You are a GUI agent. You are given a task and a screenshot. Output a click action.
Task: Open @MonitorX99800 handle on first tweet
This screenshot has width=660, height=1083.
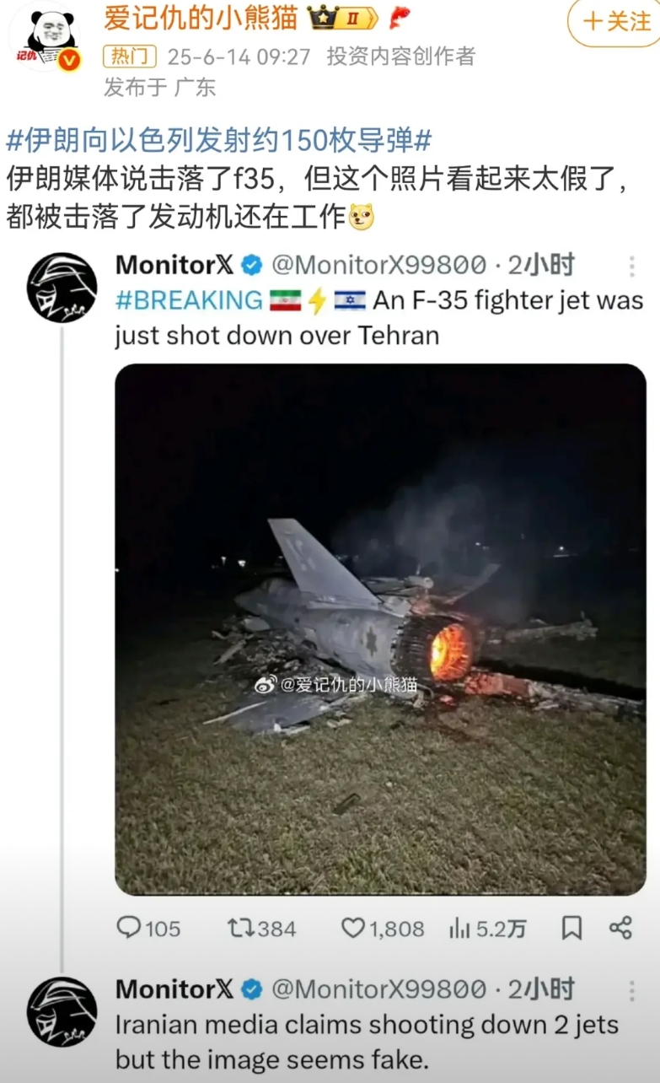coord(379,265)
